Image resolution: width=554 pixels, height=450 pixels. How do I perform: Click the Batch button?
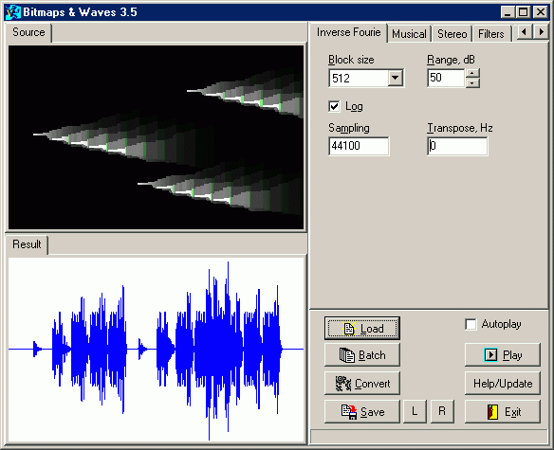362,355
